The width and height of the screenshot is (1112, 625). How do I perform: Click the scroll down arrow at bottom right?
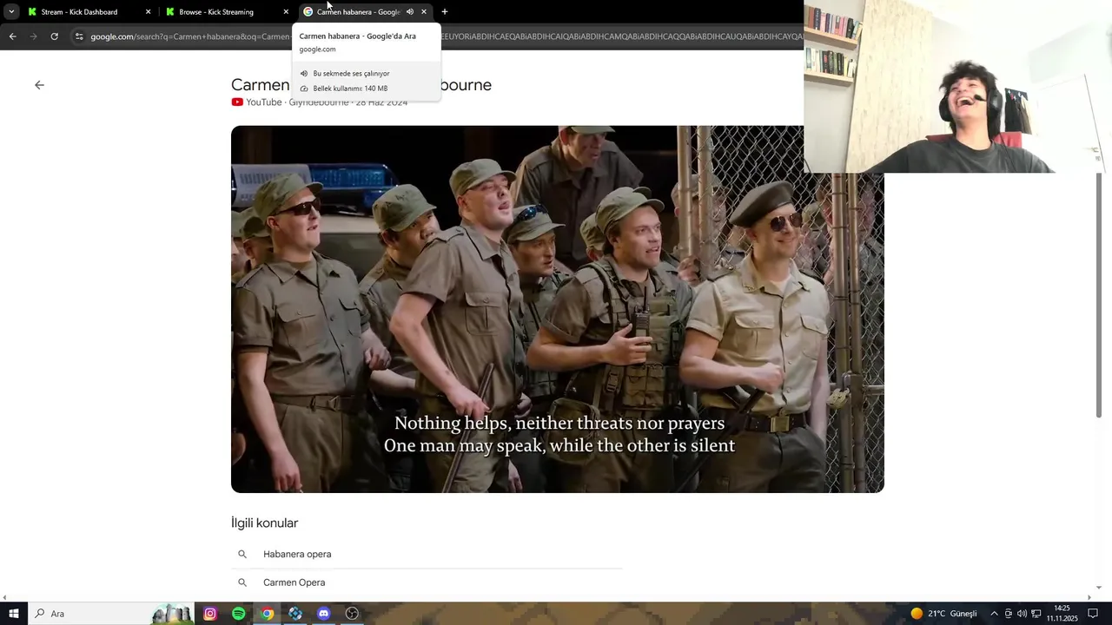click(1100, 588)
